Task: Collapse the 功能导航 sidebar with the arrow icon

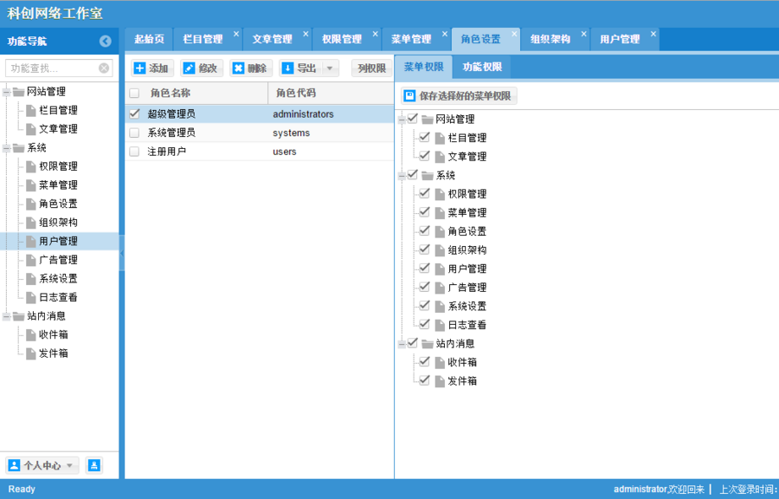Action: 106,42
